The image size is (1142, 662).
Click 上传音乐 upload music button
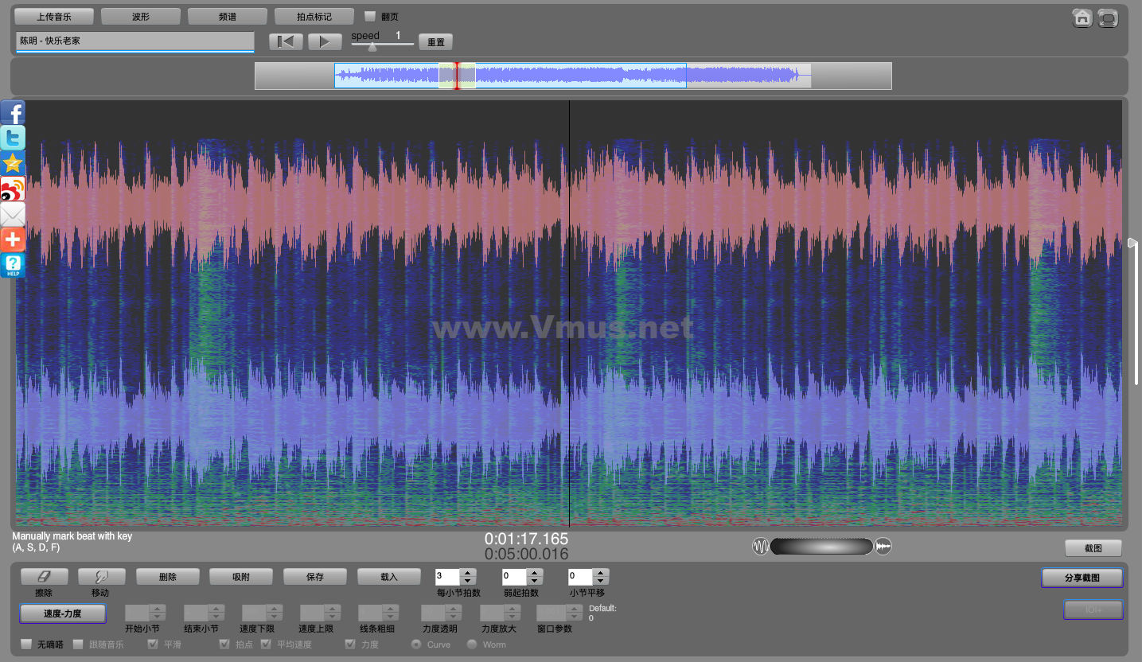54,17
